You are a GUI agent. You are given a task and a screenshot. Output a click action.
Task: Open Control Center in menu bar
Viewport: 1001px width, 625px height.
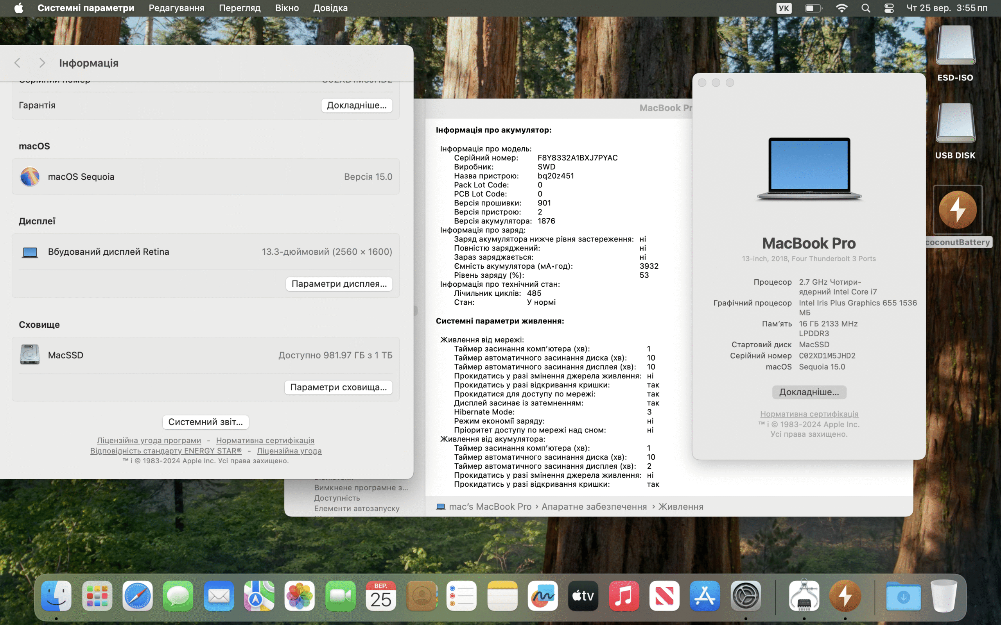(x=889, y=8)
